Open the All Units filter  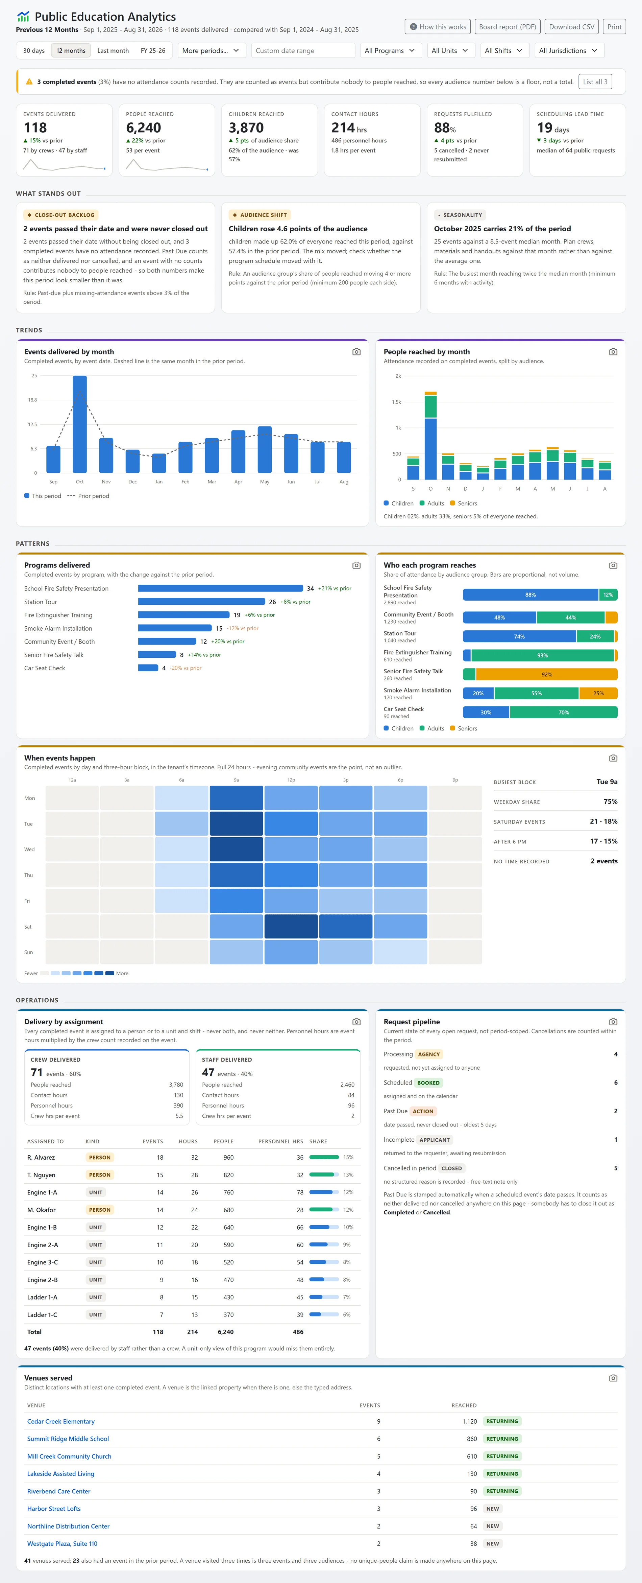450,51
